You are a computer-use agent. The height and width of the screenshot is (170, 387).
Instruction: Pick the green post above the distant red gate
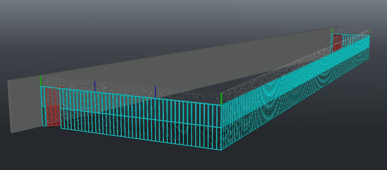[x=332, y=30]
